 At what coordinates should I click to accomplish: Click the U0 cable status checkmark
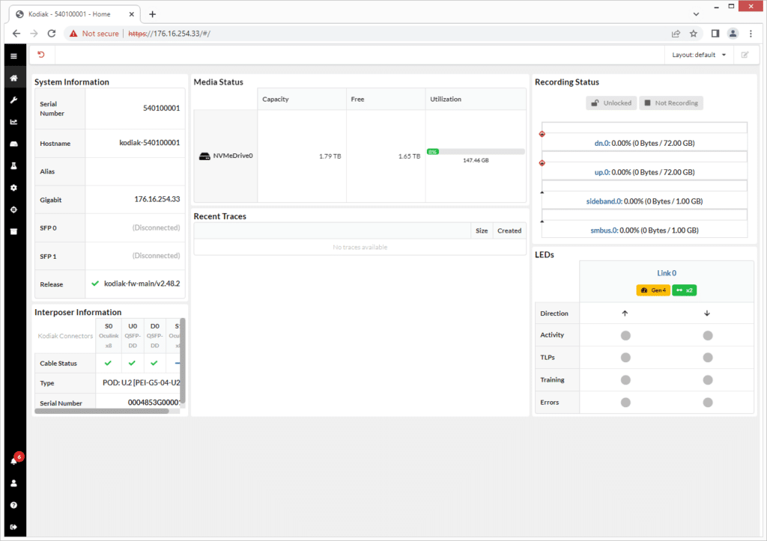[x=132, y=363]
